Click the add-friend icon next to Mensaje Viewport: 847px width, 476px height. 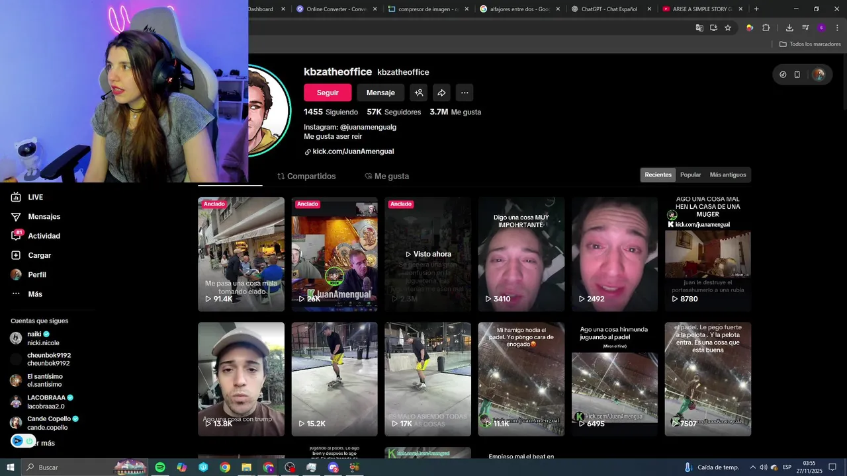[x=419, y=93]
